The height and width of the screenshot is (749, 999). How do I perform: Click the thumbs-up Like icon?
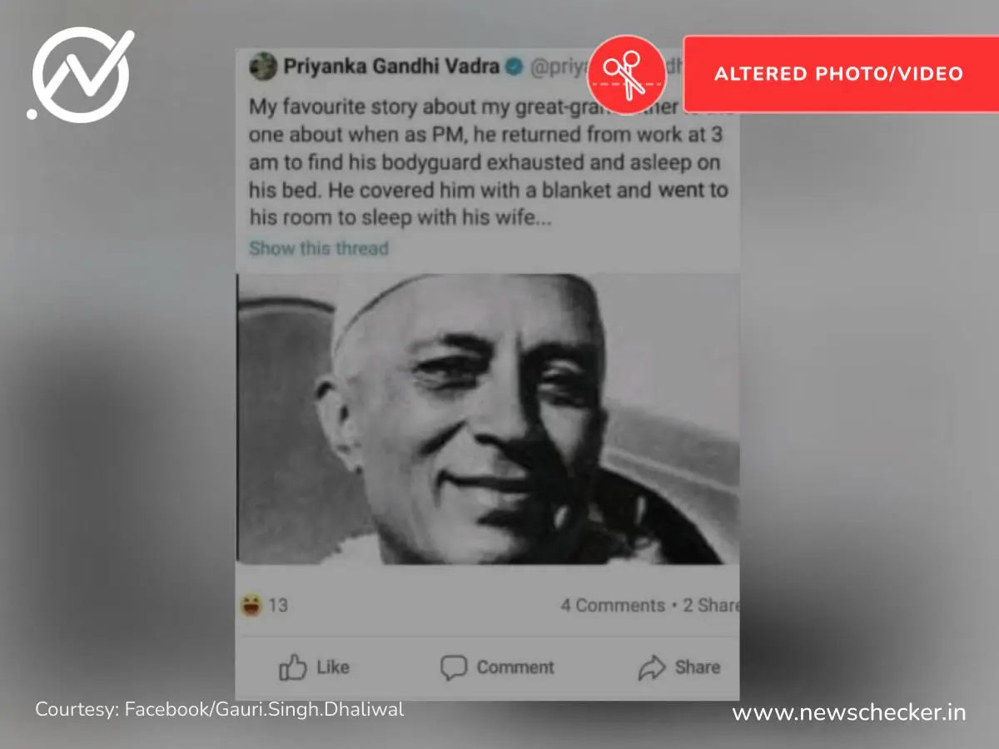pyautogui.click(x=292, y=667)
